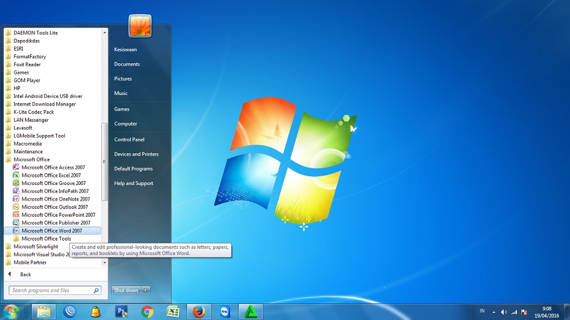Click the programs list scroll-down arrow
The width and height of the screenshot is (570, 320).
point(105,263)
